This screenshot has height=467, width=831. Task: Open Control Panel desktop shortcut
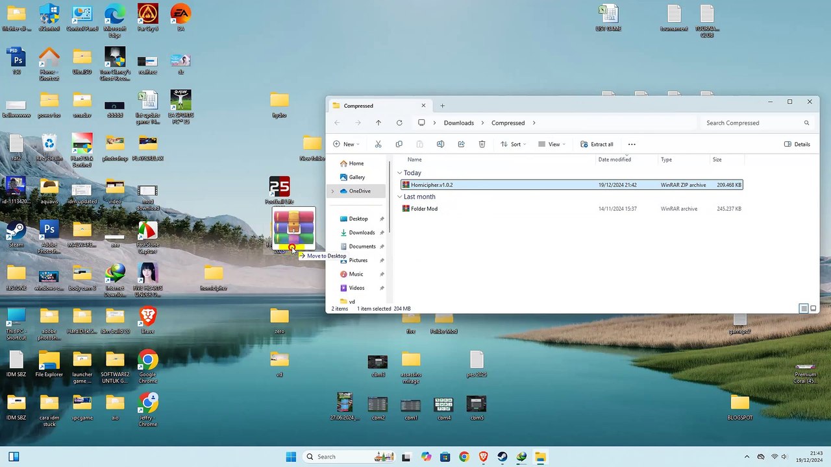click(82, 18)
